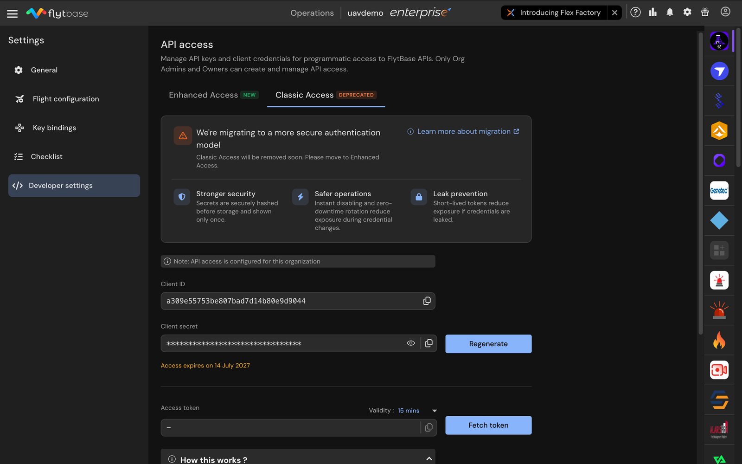
Task: Switch to the Enhanced Access tab
Action: [213, 95]
